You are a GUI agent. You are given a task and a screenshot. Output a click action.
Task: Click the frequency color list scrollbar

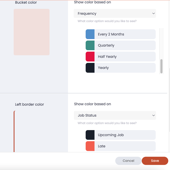click(x=161, y=66)
